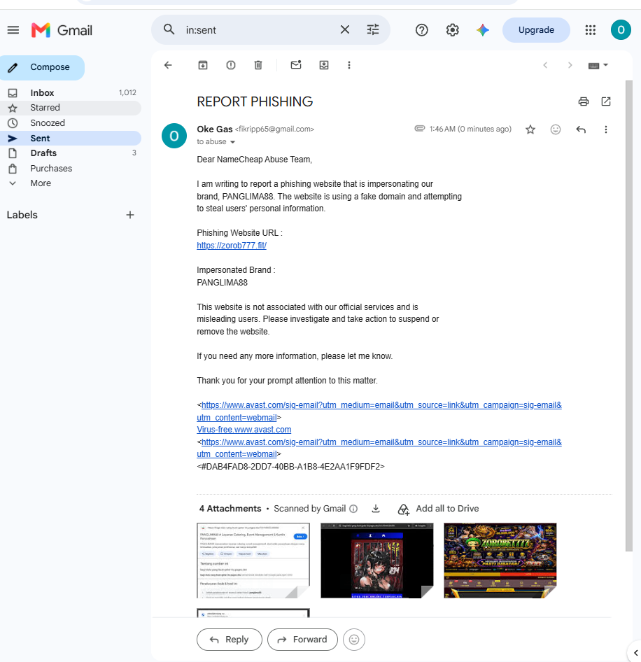Expand recipient details next to 'to abuse'

[x=232, y=142]
